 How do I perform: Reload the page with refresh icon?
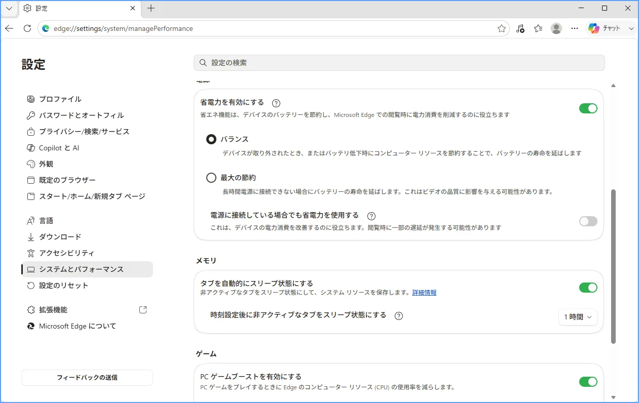tap(27, 28)
